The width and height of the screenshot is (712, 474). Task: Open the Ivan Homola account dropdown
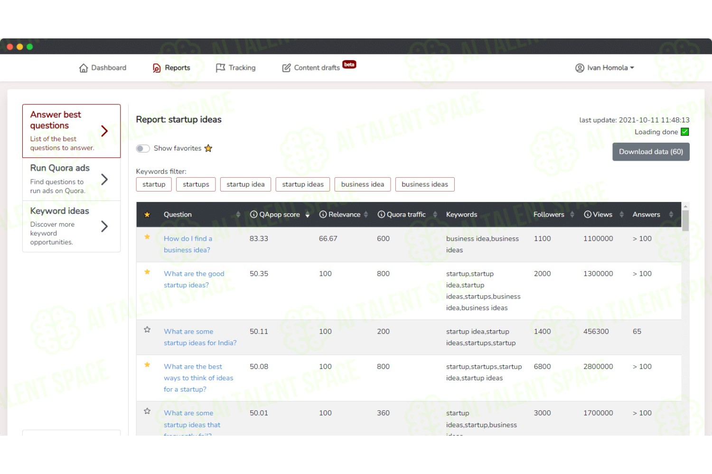pos(605,68)
